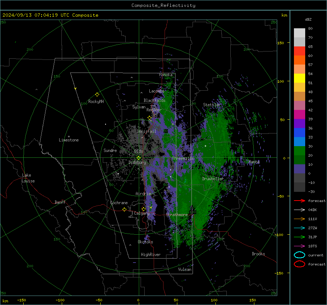Click the HighRiver city label
Viewport: 327px width, 305px height.
(151, 255)
